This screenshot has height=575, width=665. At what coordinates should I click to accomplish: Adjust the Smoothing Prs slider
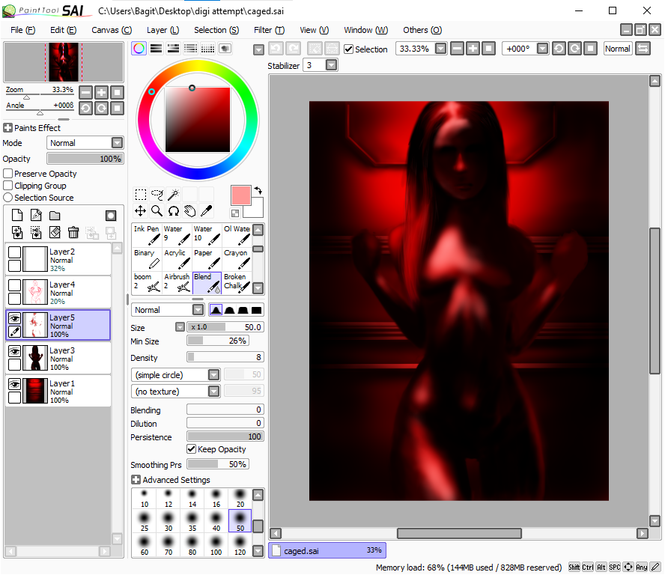click(218, 464)
